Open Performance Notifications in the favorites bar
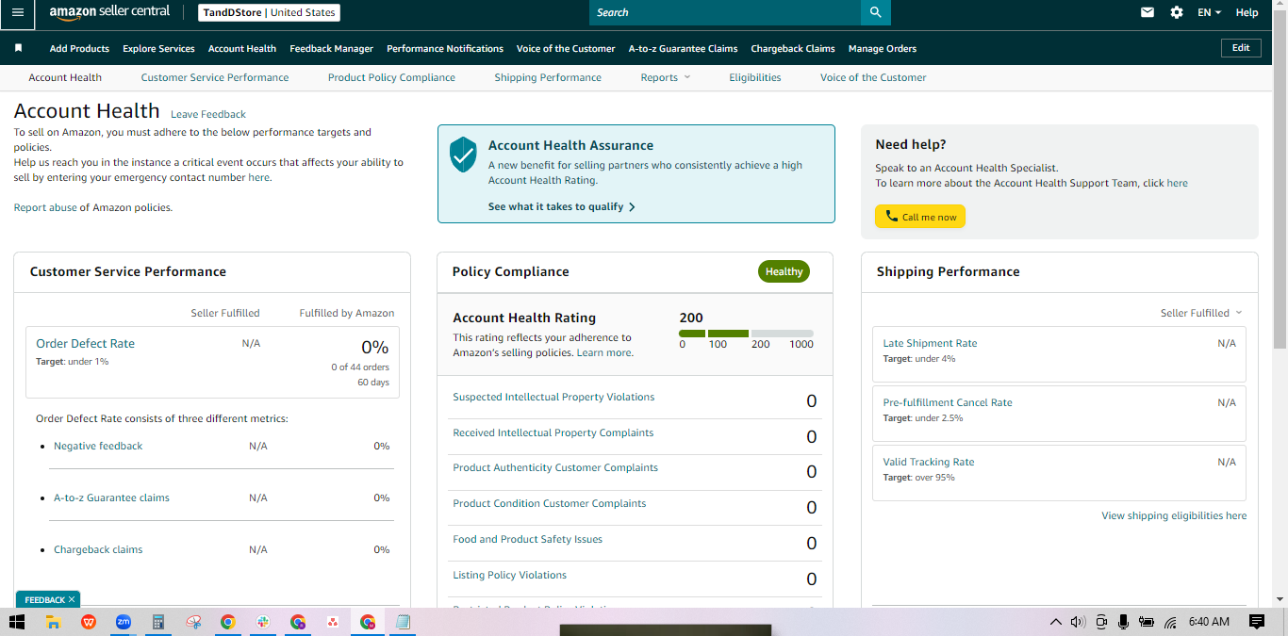This screenshot has height=636, width=1288. pos(445,48)
